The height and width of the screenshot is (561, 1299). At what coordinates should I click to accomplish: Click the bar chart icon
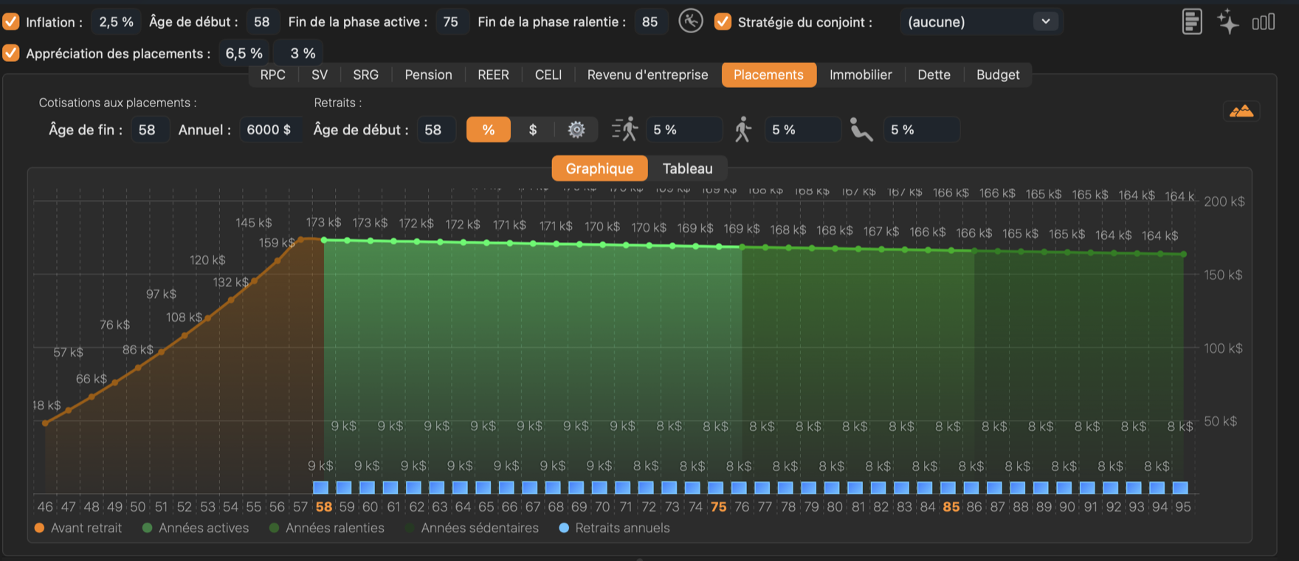(x=1264, y=22)
